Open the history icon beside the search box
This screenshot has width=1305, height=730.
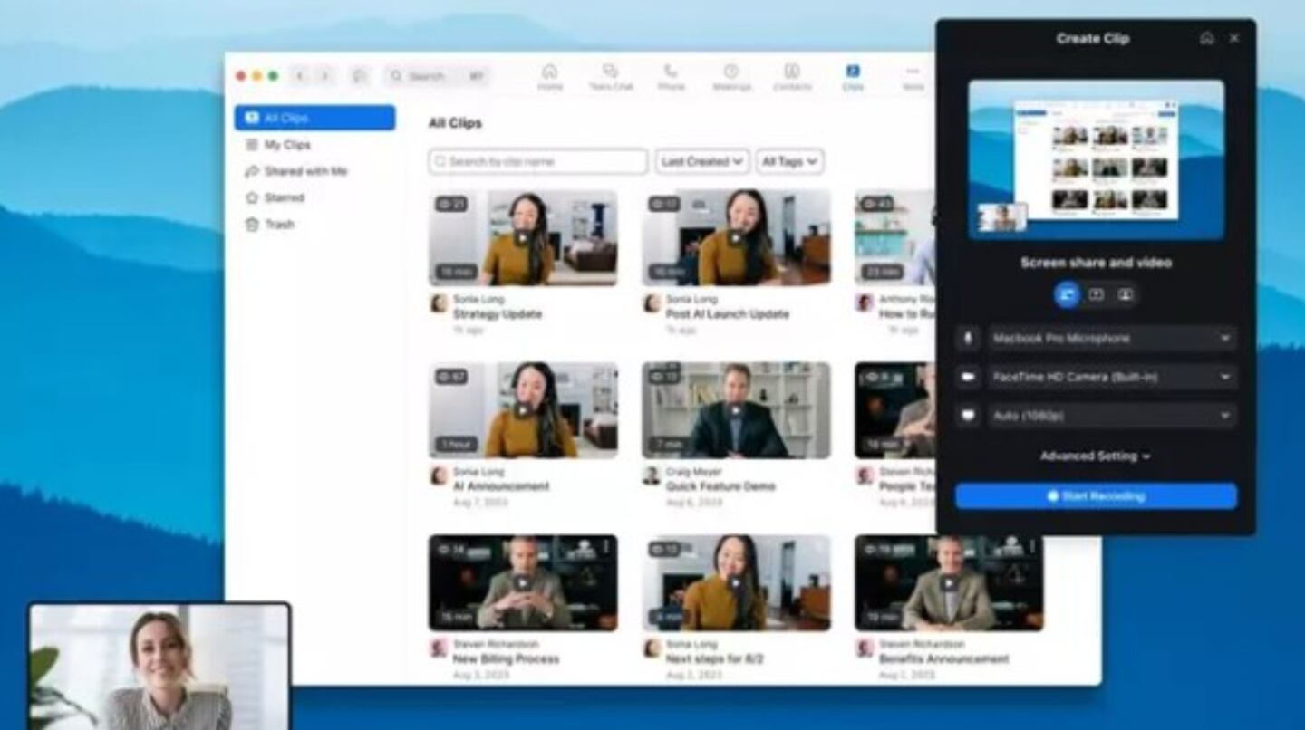[x=360, y=76]
